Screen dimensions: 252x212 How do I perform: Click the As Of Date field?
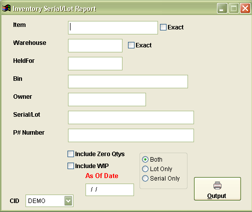pos(109,190)
